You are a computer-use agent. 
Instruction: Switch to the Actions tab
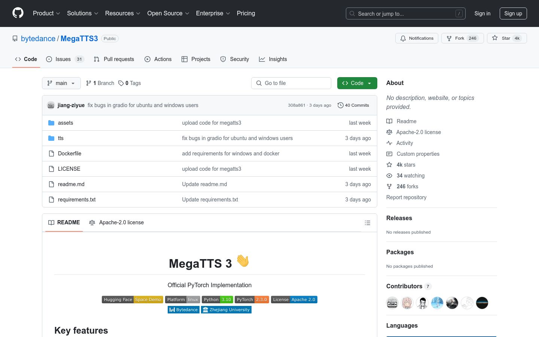pos(158,59)
